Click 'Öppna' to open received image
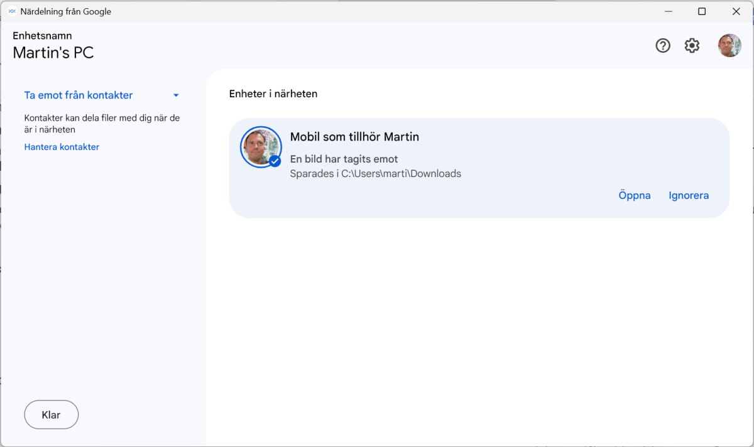Viewport: 754px width, 447px height. tap(635, 195)
